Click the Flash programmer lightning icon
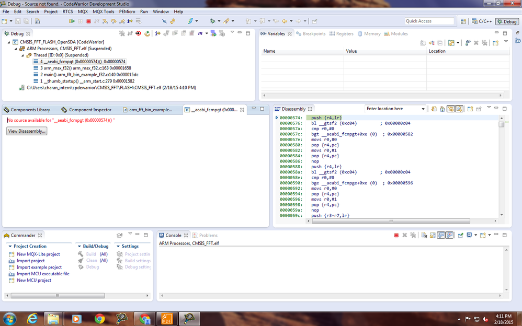522x326 pixels. 190,21
